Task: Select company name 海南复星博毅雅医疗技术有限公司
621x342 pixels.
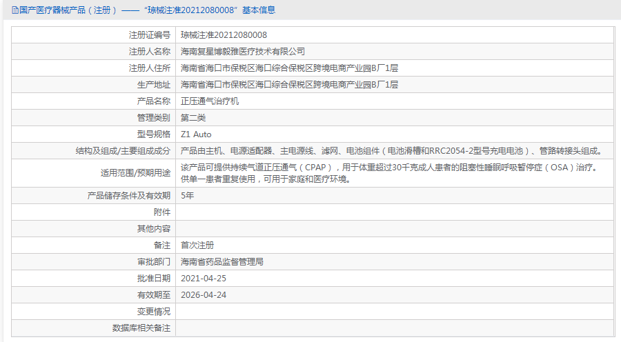Action: (243, 52)
